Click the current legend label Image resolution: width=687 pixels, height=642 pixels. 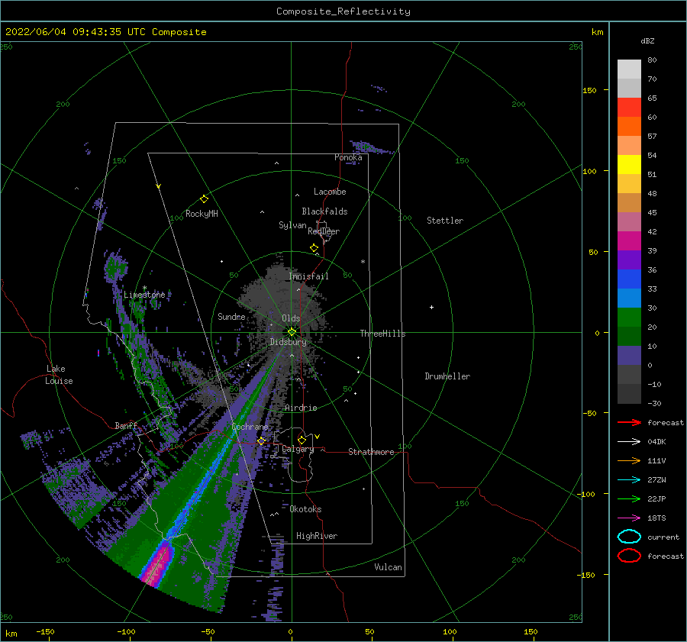663,537
